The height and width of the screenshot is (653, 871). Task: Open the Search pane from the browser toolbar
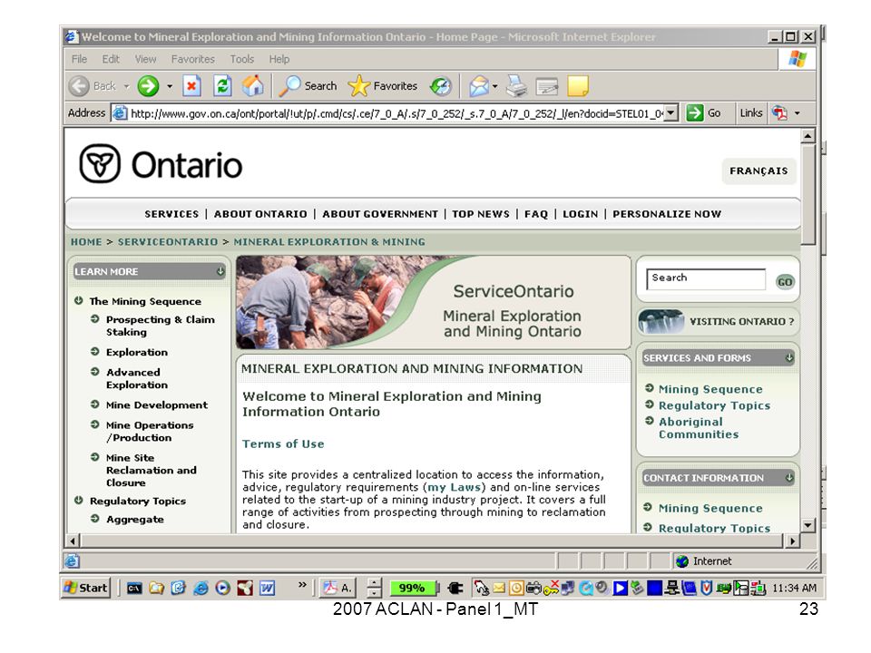click(x=308, y=86)
